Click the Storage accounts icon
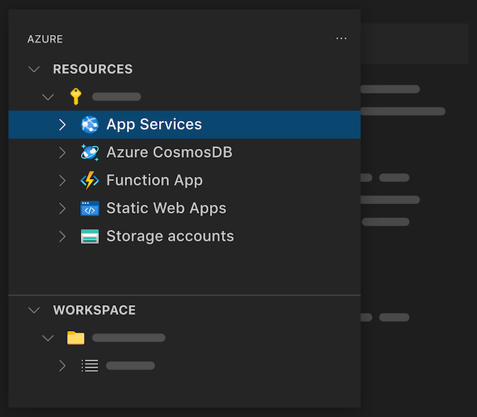Screen dimensions: 477x417 tap(90, 236)
